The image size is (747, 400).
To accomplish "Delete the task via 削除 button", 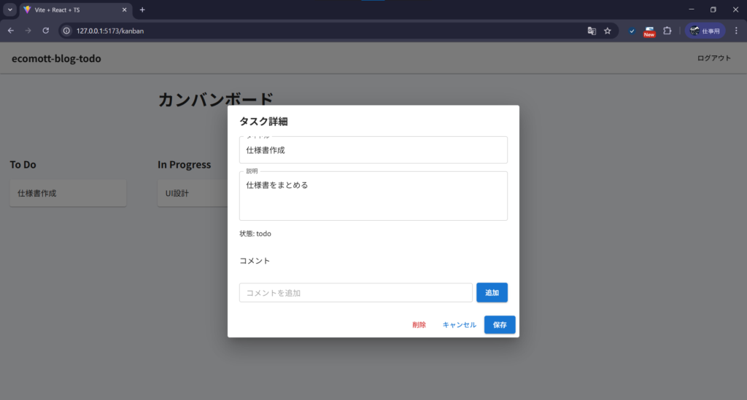I will (419, 324).
